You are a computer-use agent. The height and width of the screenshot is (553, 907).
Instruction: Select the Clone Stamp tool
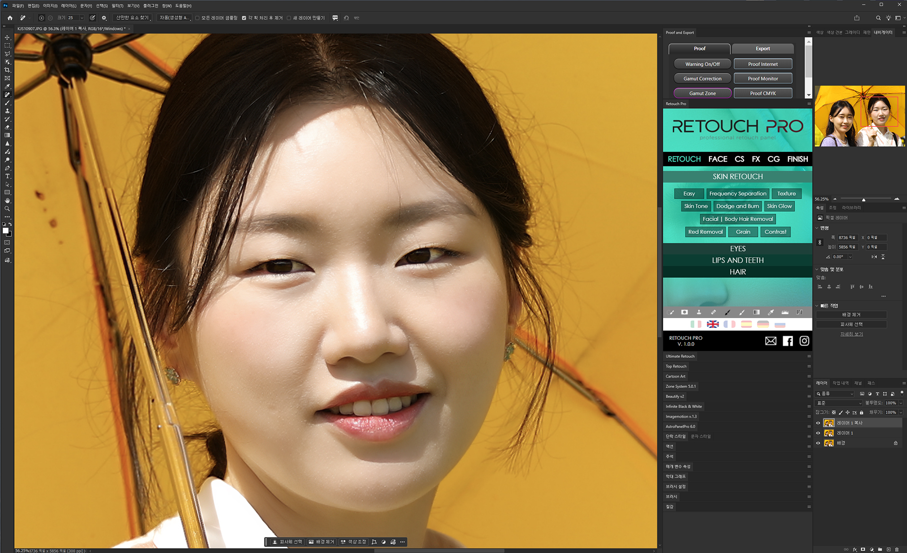(7, 111)
